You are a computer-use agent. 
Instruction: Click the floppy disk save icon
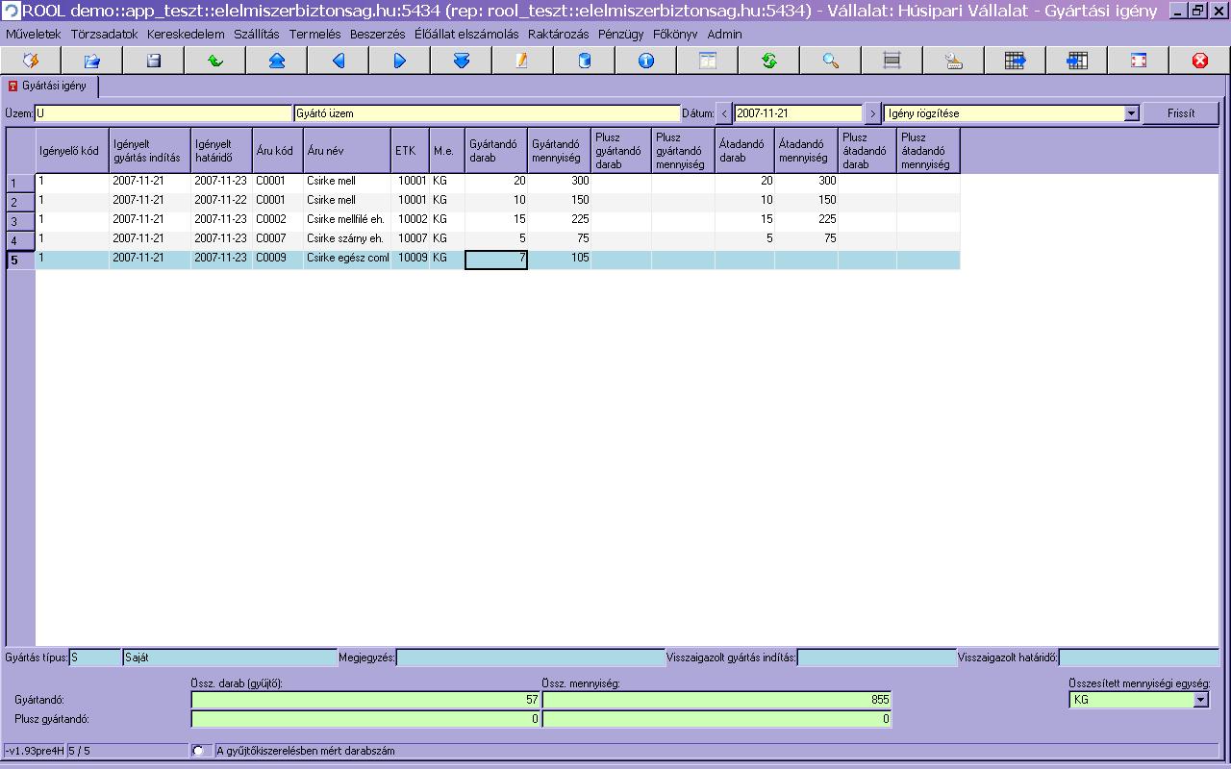pyautogui.click(x=153, y=61)
